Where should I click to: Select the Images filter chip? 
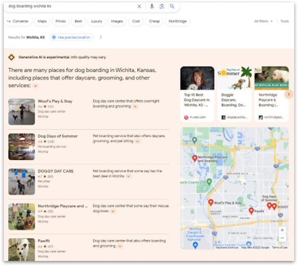[x=117, y=21]
